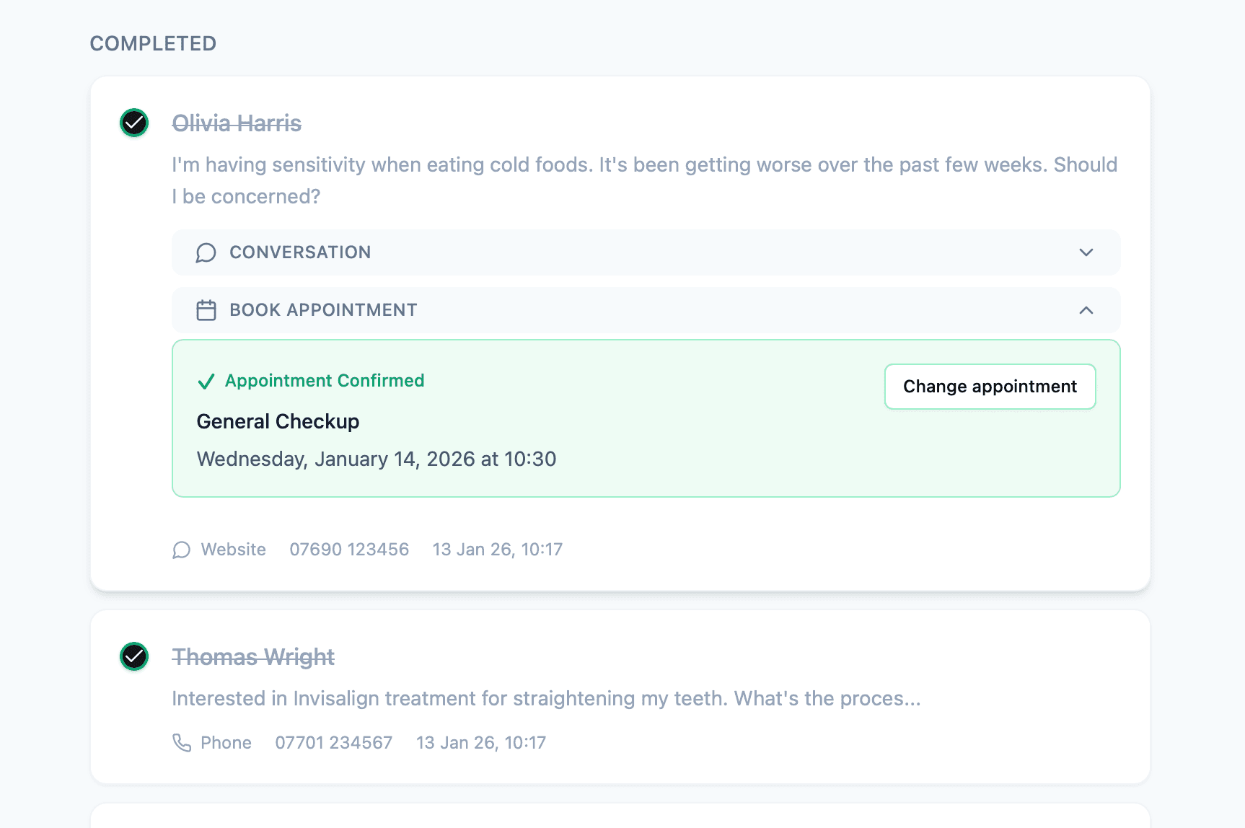Uncheck Olivia Harris completed checkmark

coord(134,123)
